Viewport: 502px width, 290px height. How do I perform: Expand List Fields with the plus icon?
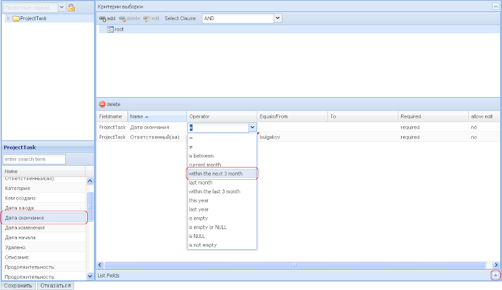click(495, 276)
